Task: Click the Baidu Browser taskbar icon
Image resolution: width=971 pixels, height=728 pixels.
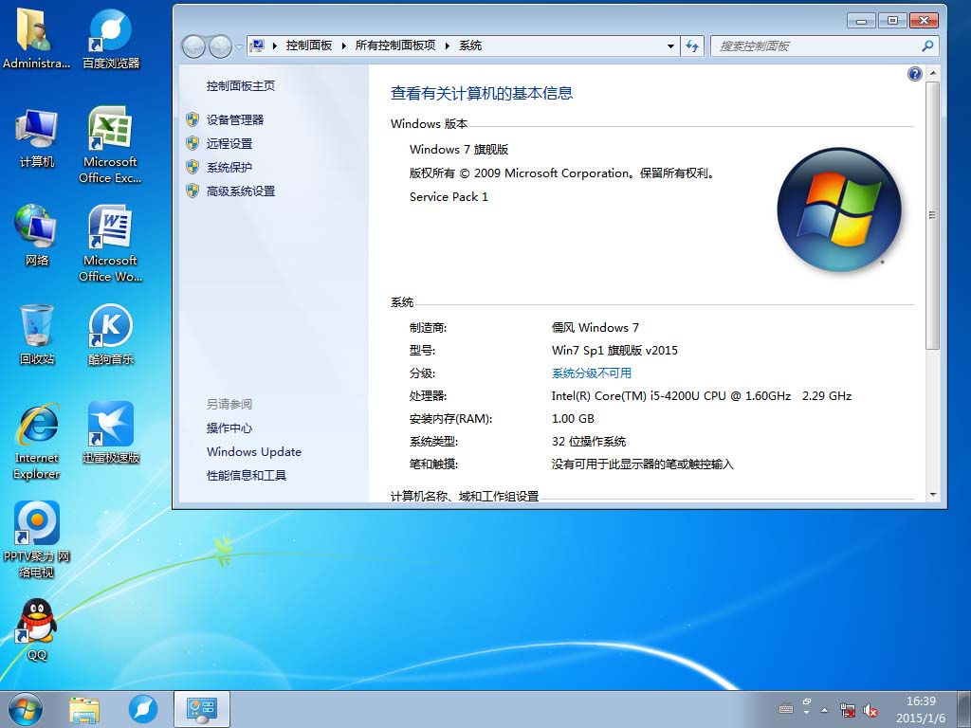Action: [x=142, y=709]
